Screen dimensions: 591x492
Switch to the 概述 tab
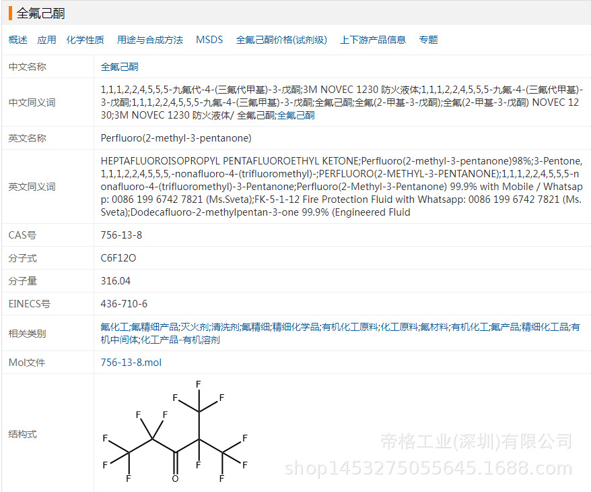pyautogui.click(x=17, y=40)
